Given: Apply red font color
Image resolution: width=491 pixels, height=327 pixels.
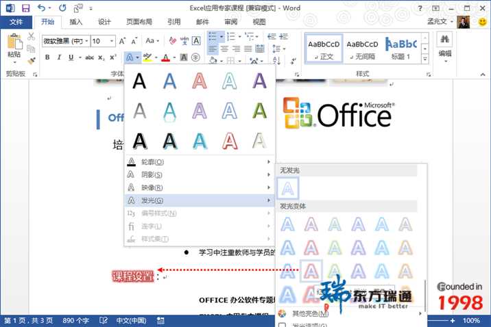Looking at the screenshot, I should (166, 57).
